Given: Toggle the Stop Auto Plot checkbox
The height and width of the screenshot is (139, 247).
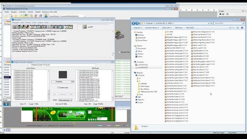Looking at the screenshot, I should tap(120, 52).
